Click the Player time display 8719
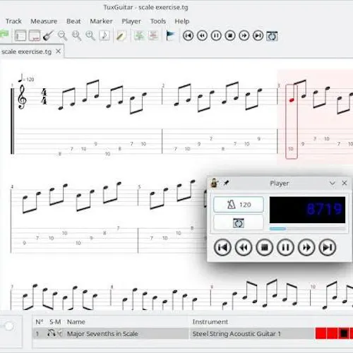This screenshot has height=353, width=353. [x=307, y=210]
